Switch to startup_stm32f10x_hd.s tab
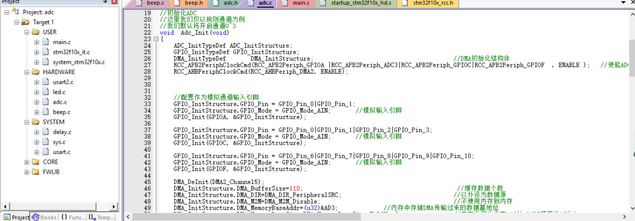Screen dimensions: 635x221 coord(357,3)
